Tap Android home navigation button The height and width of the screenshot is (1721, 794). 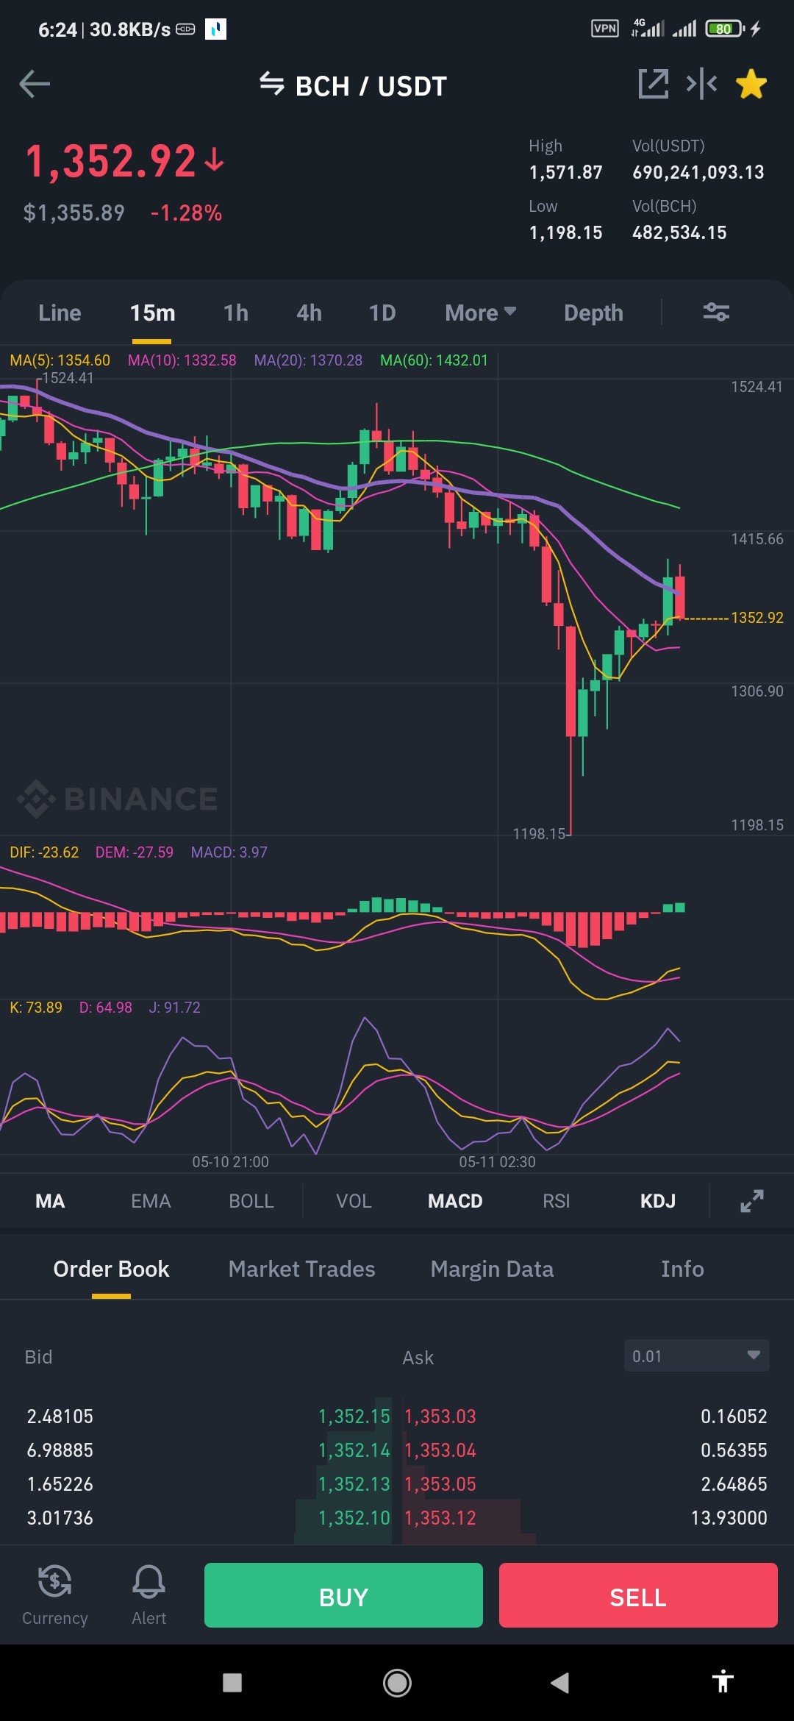[397, 1682]
